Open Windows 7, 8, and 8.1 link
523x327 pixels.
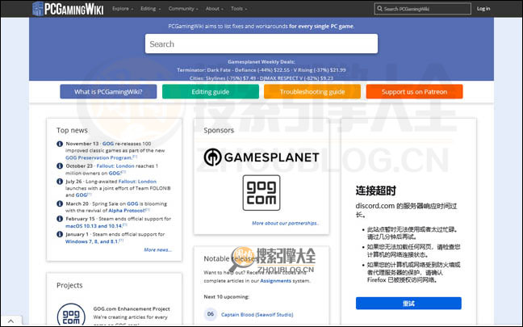[92, 241]
